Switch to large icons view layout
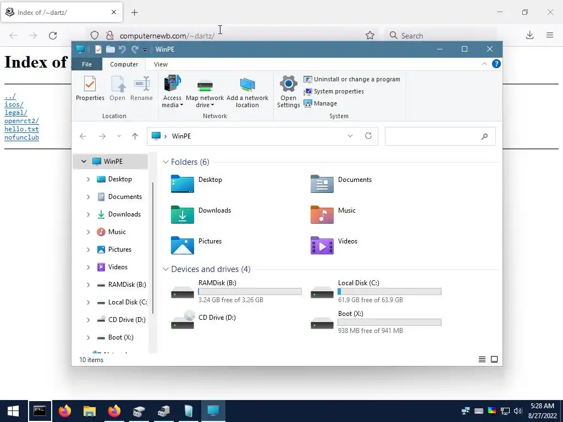 (x=494, y=359)
